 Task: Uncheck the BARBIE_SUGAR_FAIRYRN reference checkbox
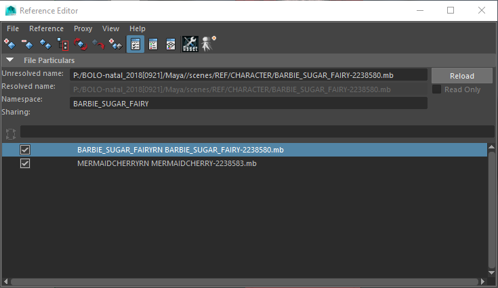pos(25,150)
